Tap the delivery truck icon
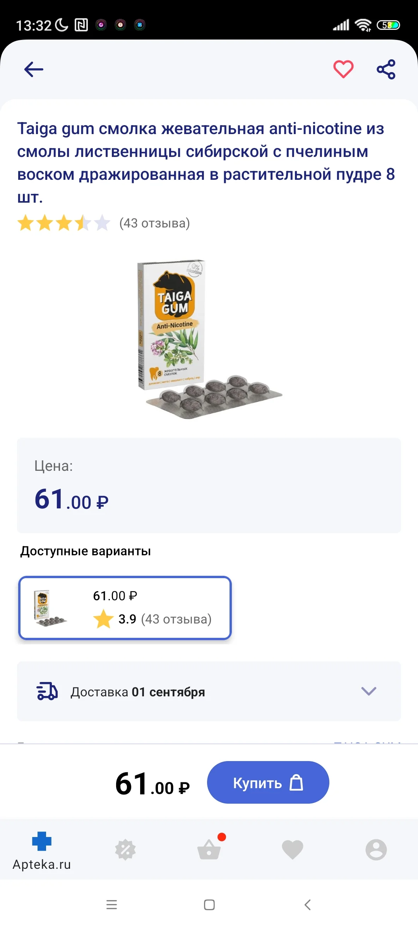The width and height of the screenshot is (418, 930). click(x=47, y=692)
